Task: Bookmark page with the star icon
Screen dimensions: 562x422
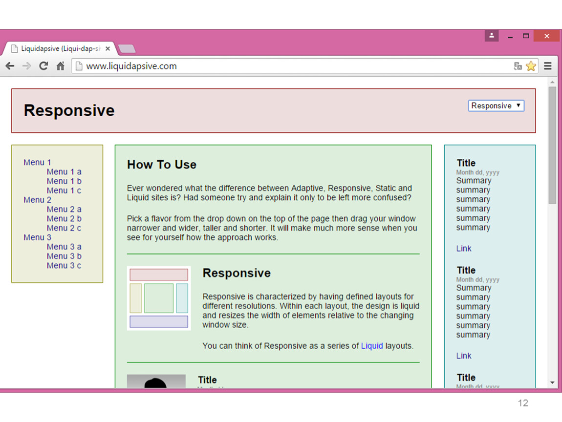Action: pyautogui.click(x=531, y=66)
